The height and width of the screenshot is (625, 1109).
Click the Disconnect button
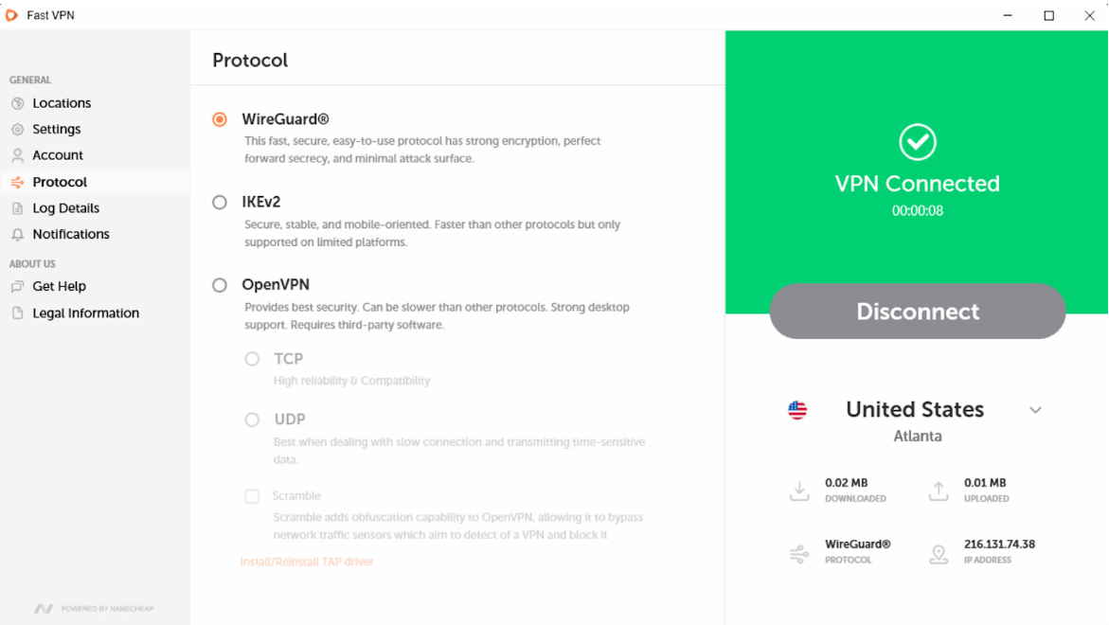pos(917,311)
